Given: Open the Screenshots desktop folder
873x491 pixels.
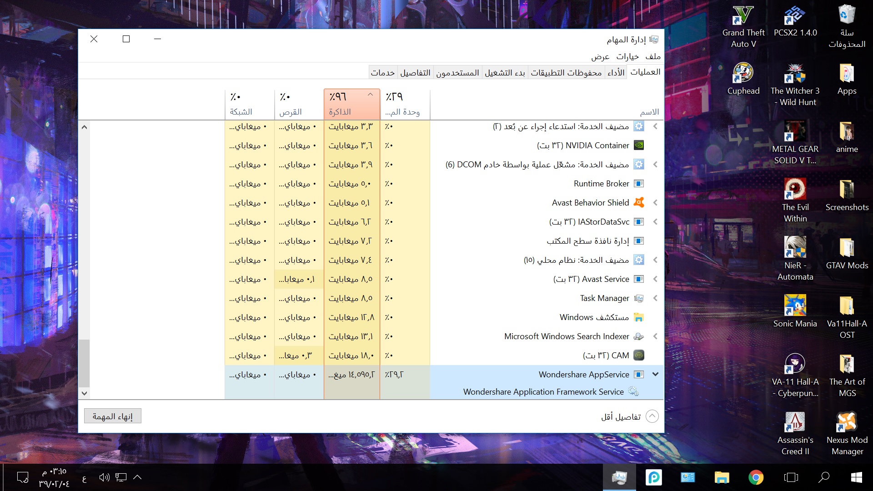Looking at the screenshot, I should pos(847,195).
